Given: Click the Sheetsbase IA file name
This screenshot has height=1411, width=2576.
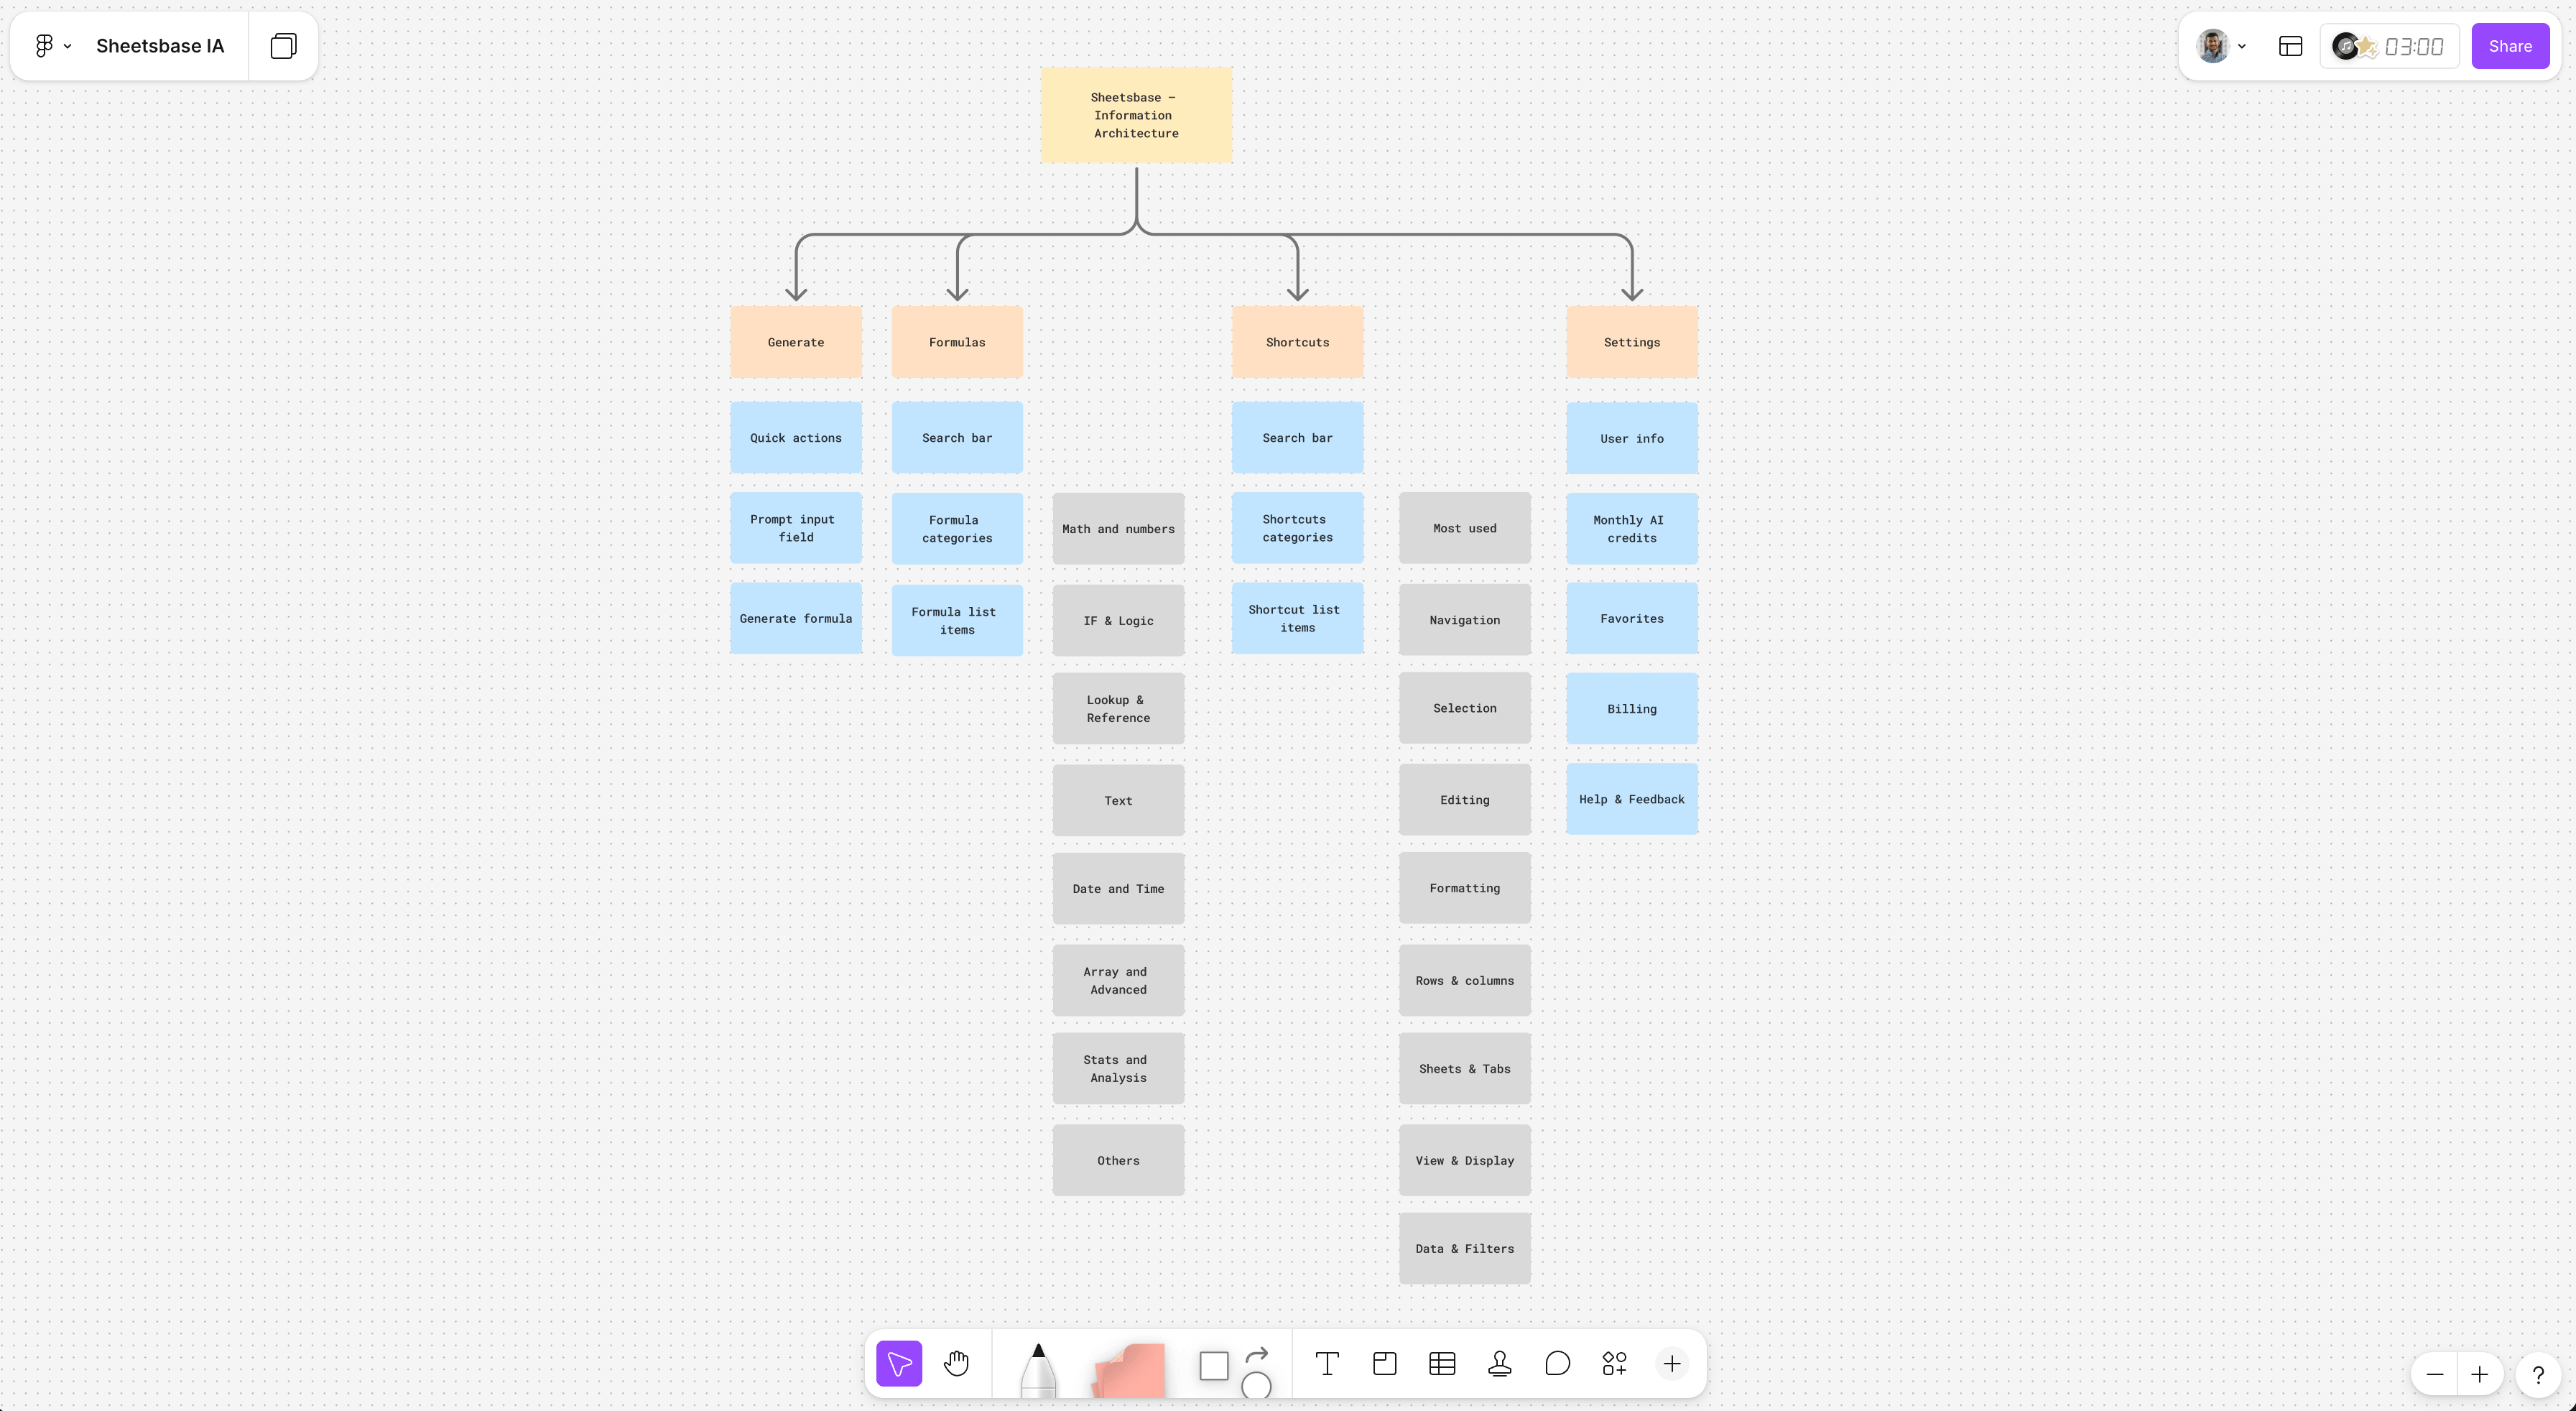Looking at the screenshot, I should point(160,45).
